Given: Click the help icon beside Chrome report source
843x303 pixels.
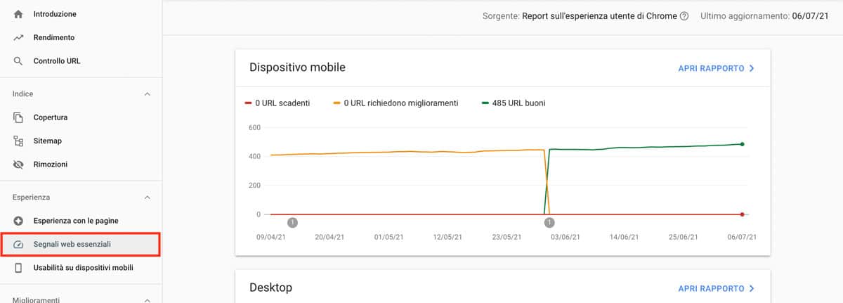Looking at the screenshot, I should [x=684, y=16].
